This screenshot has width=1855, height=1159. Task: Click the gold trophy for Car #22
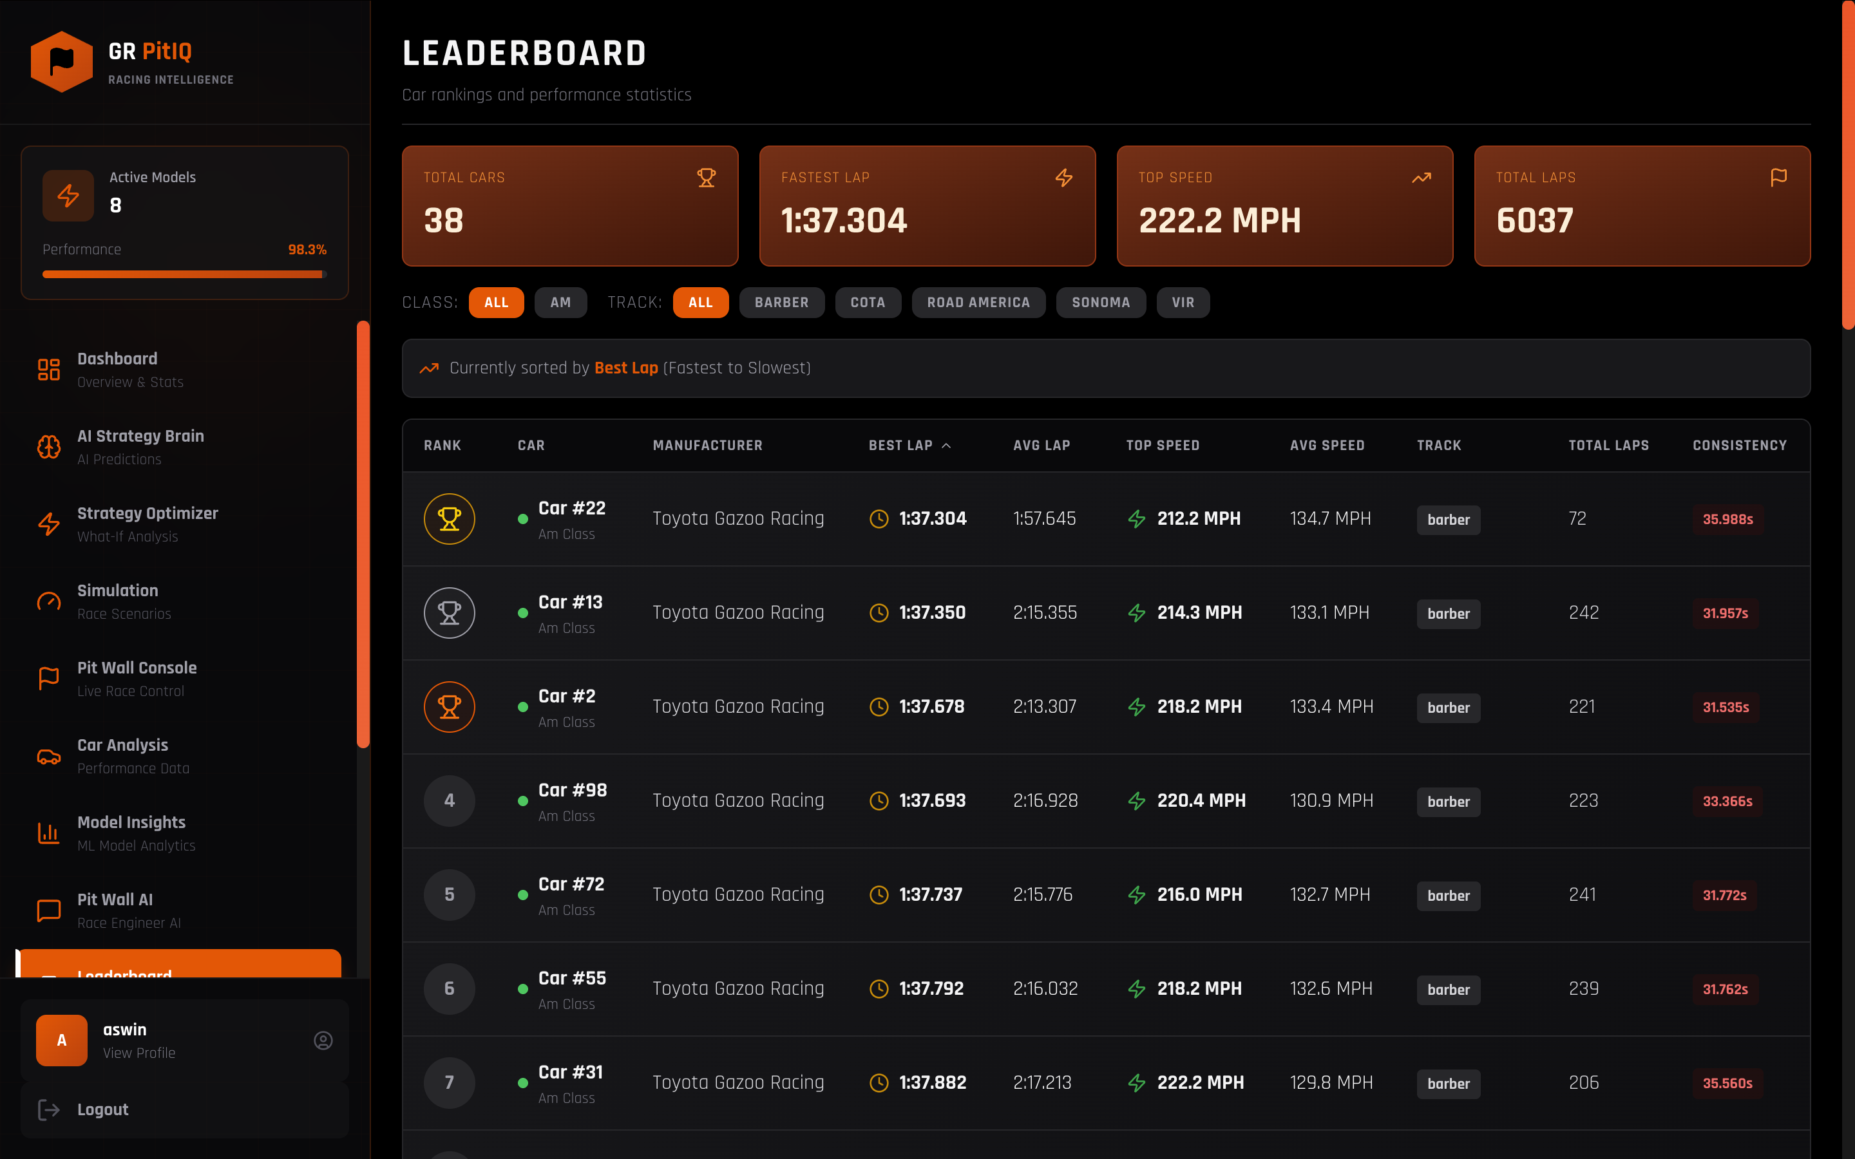tap(449, 519)
